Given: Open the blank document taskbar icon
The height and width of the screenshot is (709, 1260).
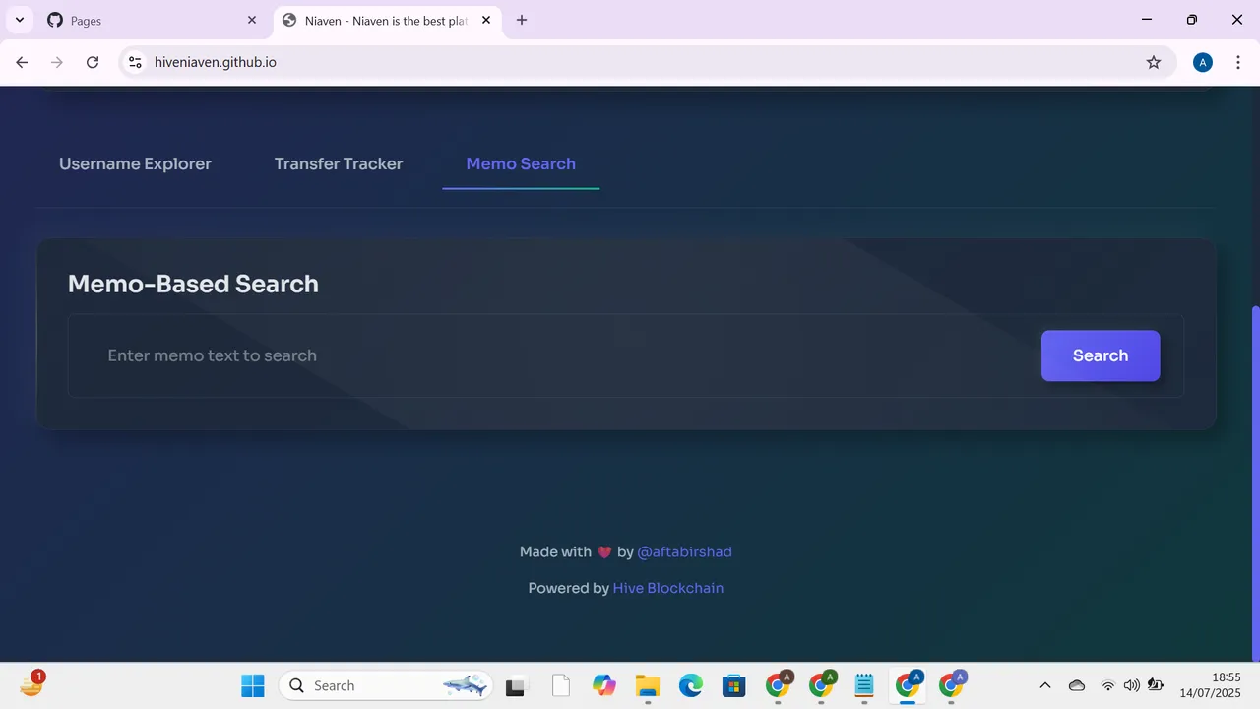Looking at the screenshot, I should [560, 685].
